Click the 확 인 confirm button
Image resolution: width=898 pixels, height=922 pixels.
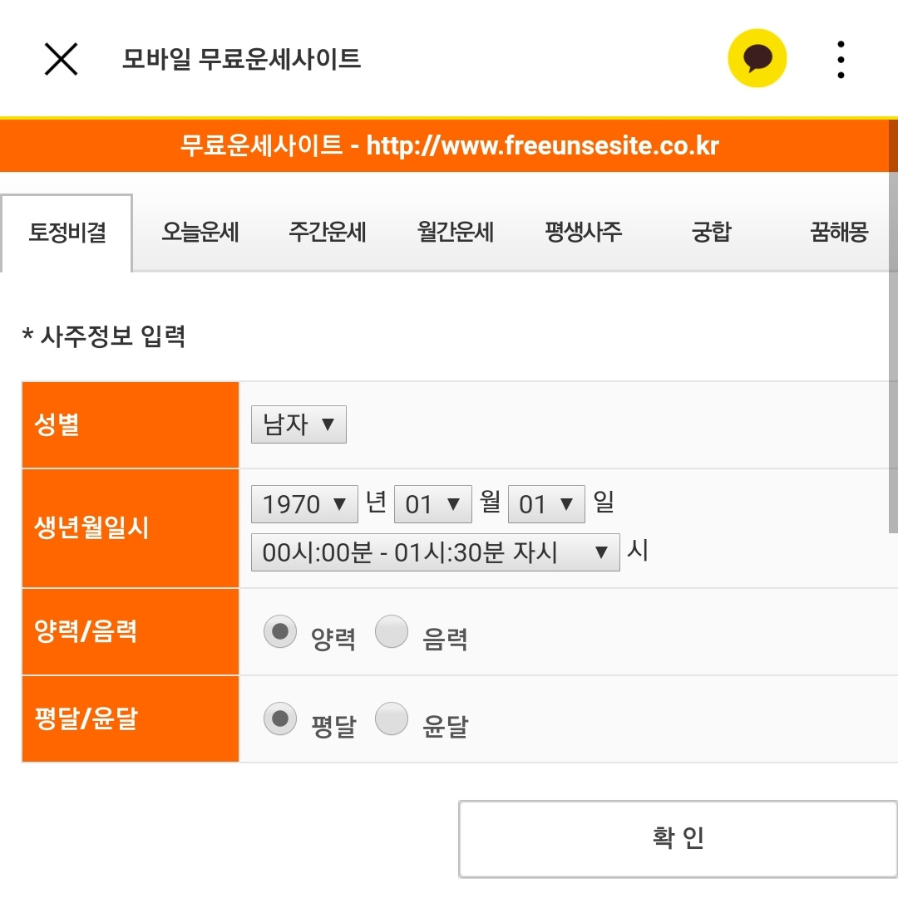(x=678, y=838)
